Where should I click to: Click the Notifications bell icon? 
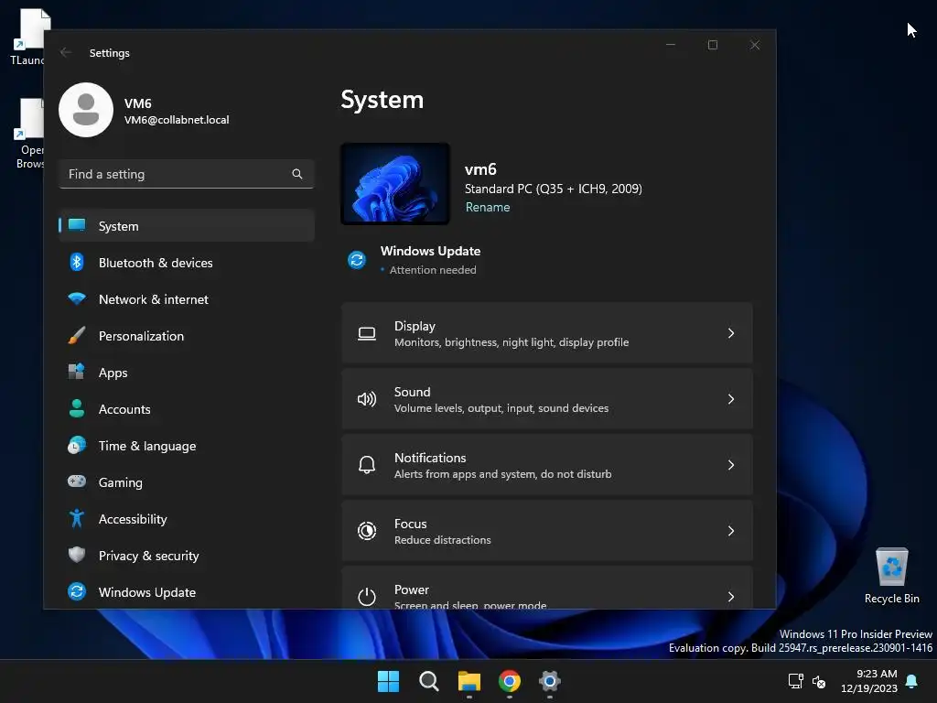tap(366, 465)
